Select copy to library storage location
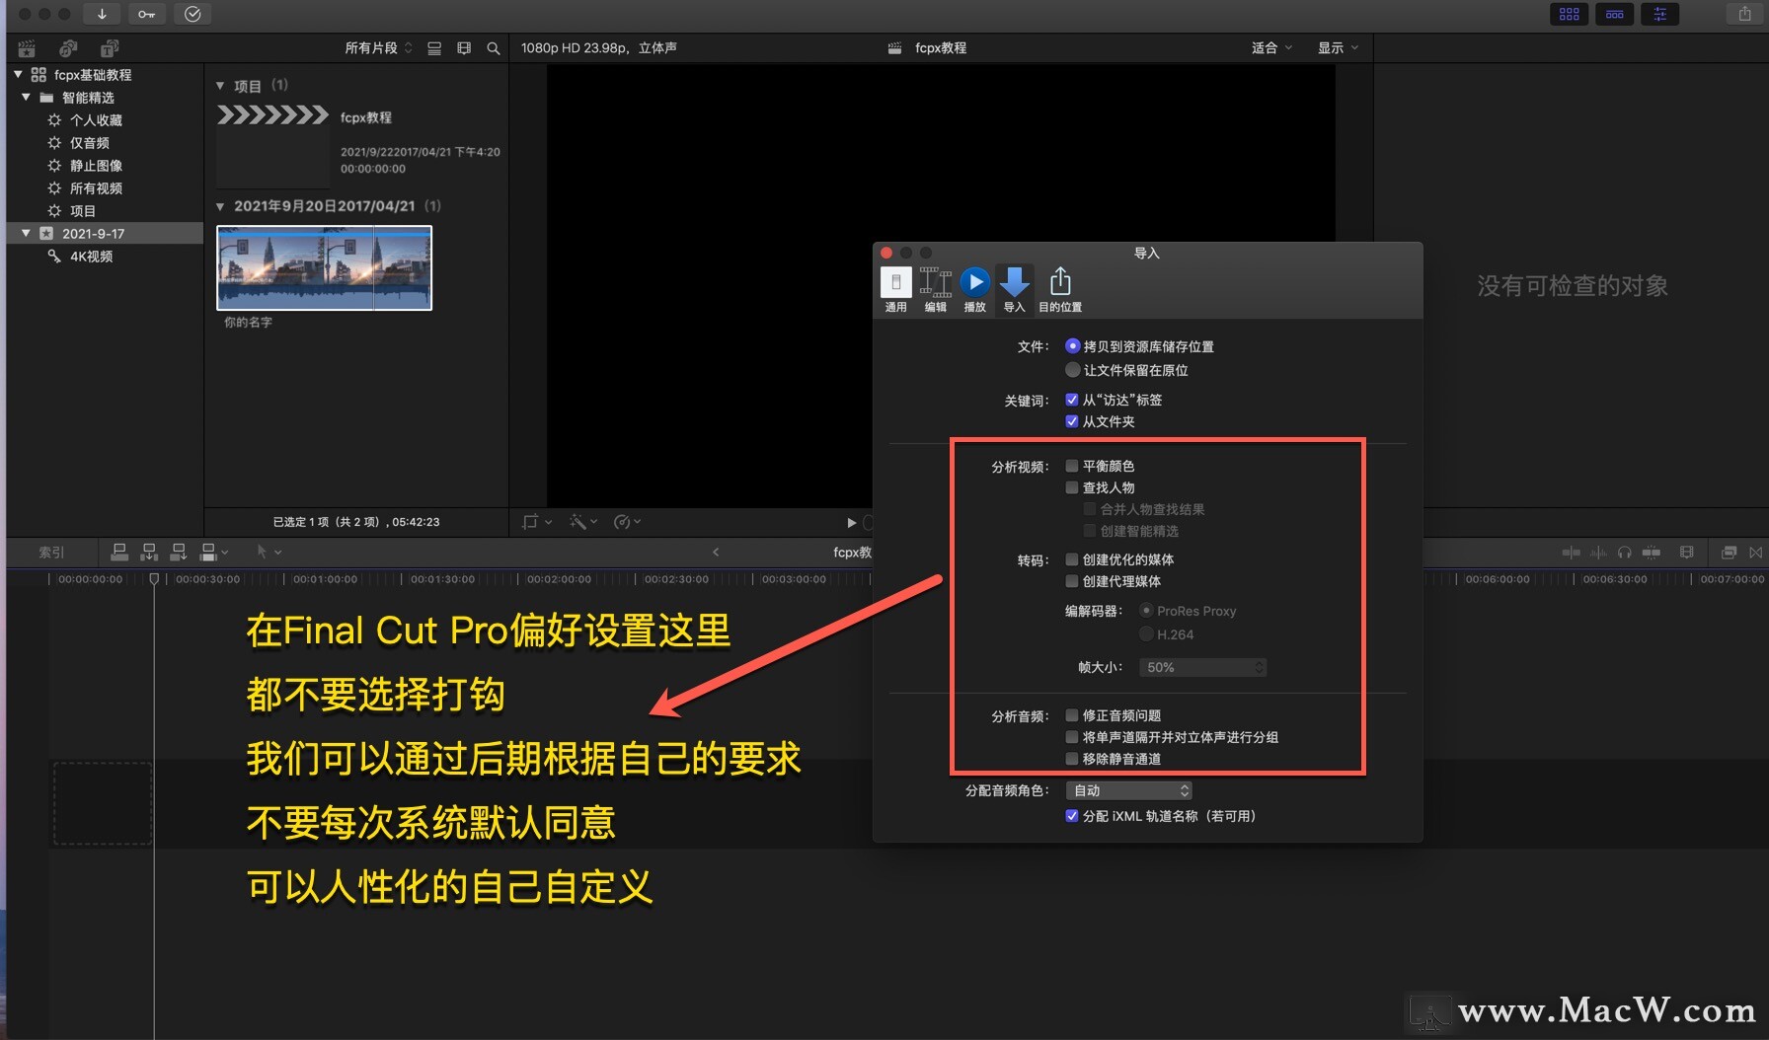The width and height of the screenshot is (1769, 1040). pyautogui.click(x=1073, y=346)
